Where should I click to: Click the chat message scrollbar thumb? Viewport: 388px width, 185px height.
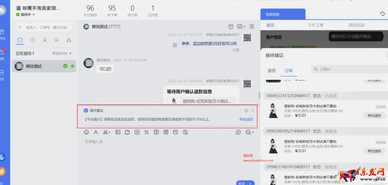259,95
